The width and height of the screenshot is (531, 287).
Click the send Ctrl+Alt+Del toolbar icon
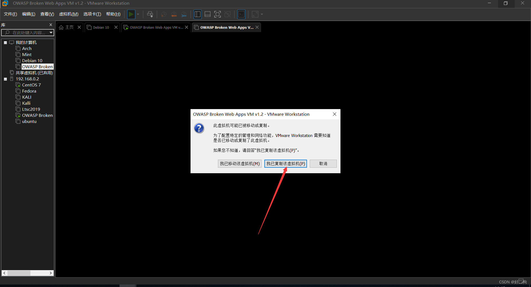pos(150,14)
